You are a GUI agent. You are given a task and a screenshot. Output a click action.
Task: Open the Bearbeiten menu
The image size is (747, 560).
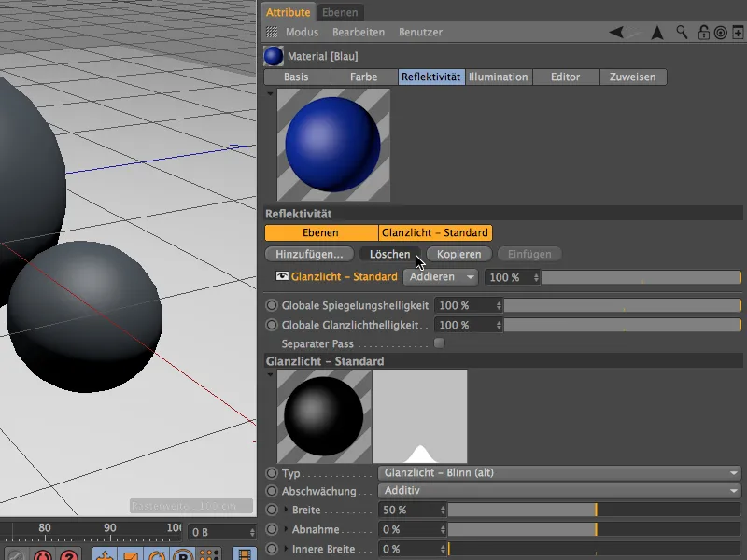pyautogui.click(x=359, y=32)
